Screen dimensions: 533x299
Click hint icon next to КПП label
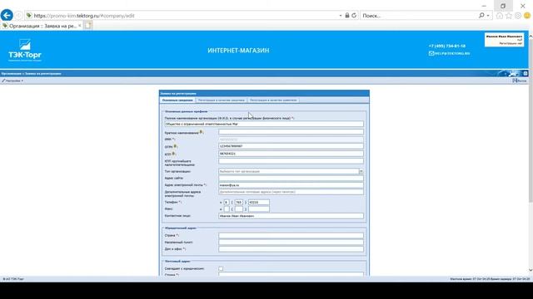click(x=173, y=154)
